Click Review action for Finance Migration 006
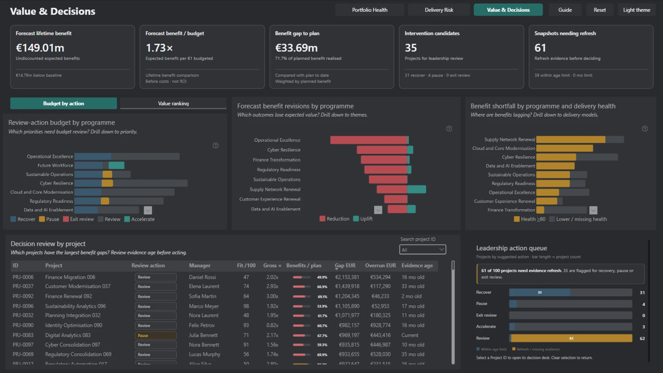Image resolution: width=663 pixels, height=373 pixels. 155,277
